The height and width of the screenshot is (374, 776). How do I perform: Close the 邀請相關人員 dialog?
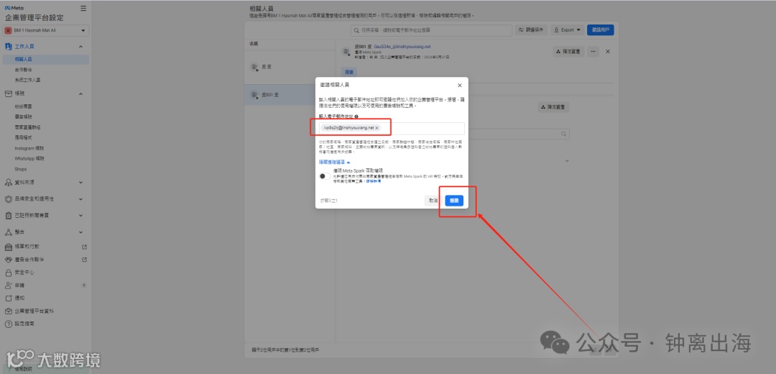click(460, 85)
